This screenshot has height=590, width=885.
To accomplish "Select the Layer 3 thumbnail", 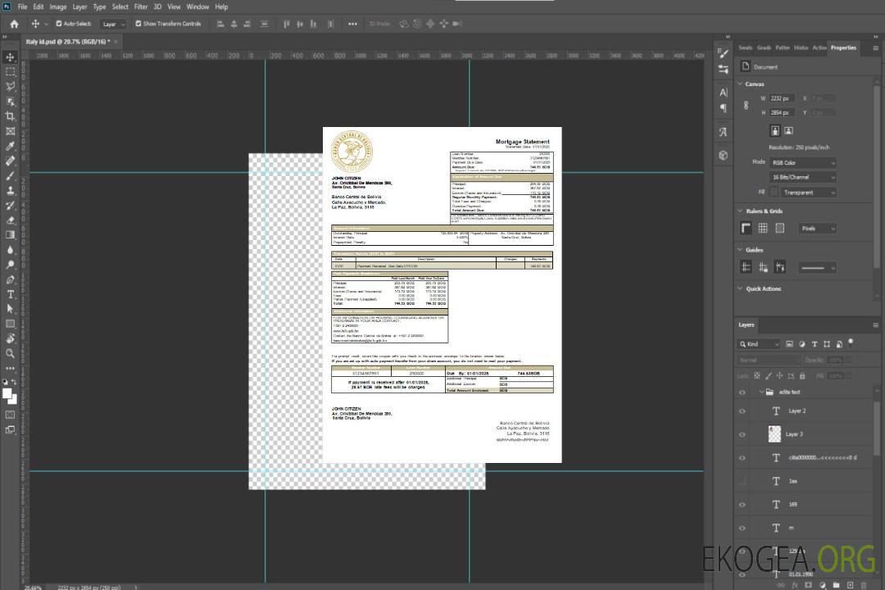I will [775, 433].
